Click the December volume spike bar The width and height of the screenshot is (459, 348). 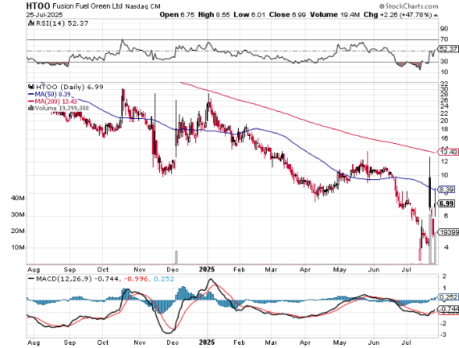[x=176, y=257]
